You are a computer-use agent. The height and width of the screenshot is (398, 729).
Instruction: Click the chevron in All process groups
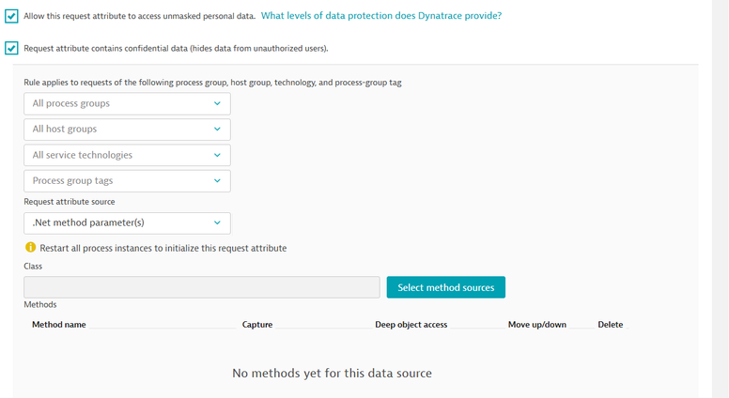pyautogui.click(x=217, y=104)
